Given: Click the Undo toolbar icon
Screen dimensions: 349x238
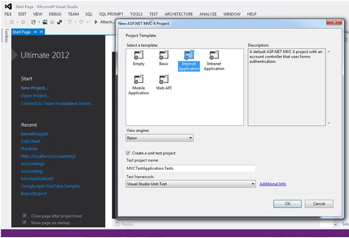Looking at the screenshot, I should pos(70,22).
